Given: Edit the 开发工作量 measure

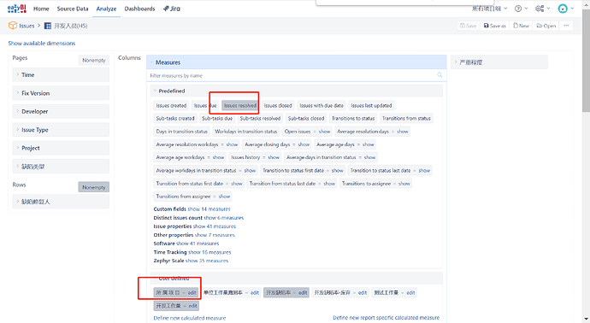Looking at the screenshot, I should [192, 306].
